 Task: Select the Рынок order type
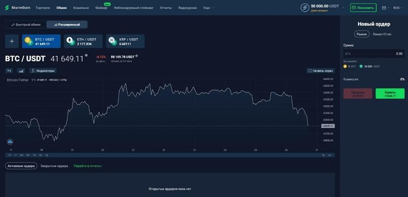[362, 34]
